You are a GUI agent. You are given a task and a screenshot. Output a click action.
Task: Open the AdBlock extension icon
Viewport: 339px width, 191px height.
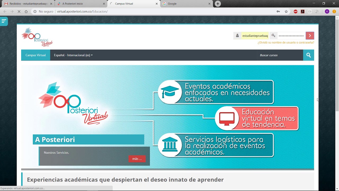click(x=296, y=11)
